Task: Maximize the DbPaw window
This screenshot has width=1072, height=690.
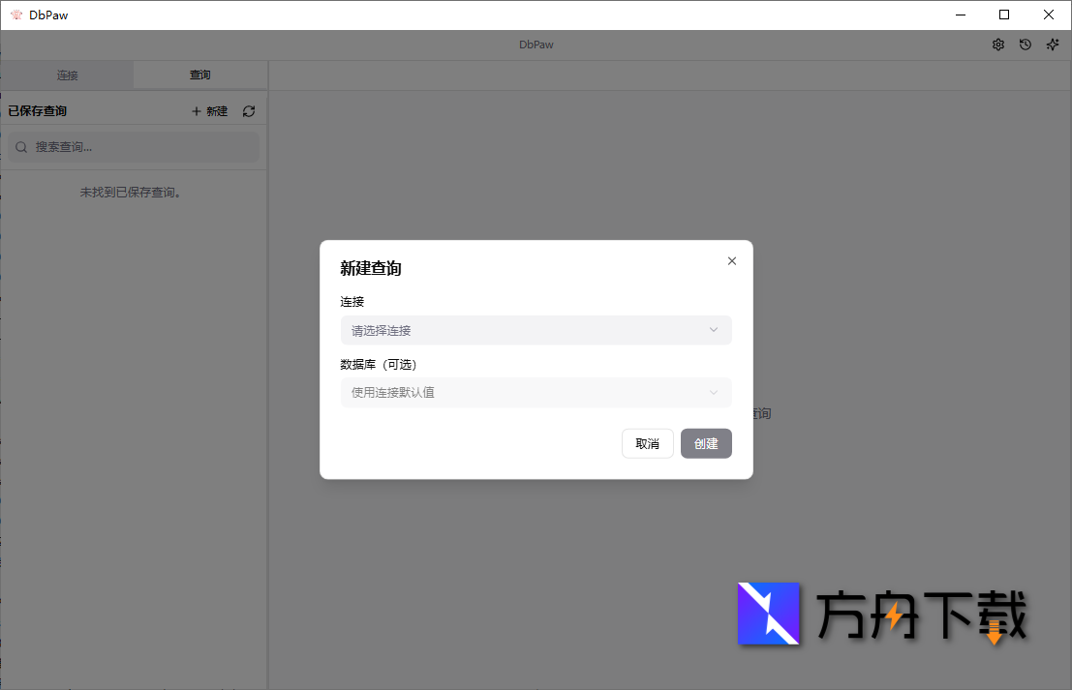Action: click(x=1004, y=15)
